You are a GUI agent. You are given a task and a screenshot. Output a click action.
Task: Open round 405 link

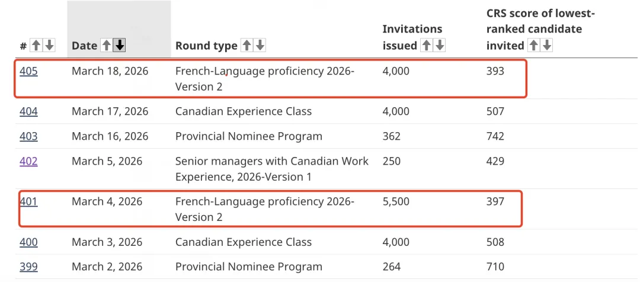pos(28,71)
